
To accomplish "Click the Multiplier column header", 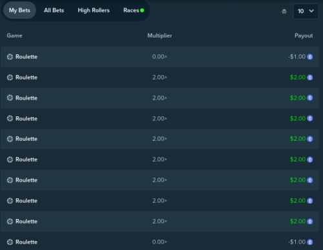I will coord(160,36).
